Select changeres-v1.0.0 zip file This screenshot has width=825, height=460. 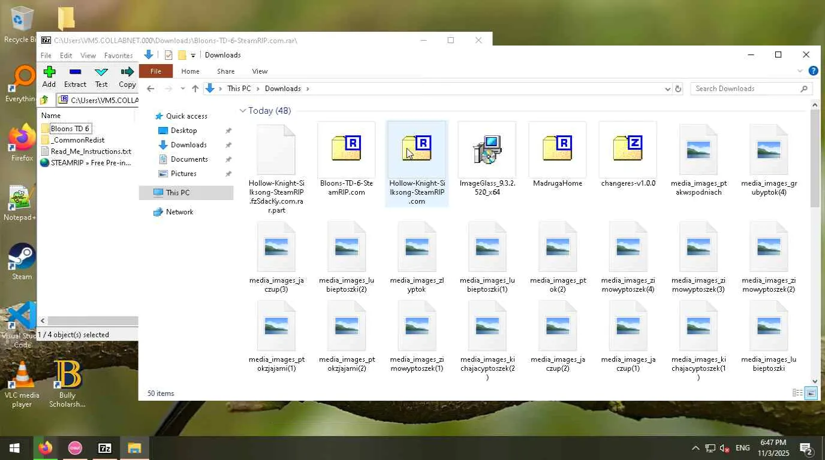[x=628, y=156]
